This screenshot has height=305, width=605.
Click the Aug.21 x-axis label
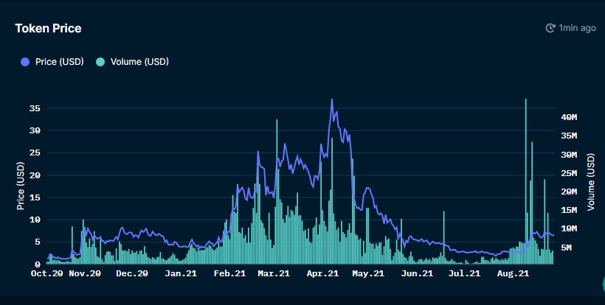[513, 273]
